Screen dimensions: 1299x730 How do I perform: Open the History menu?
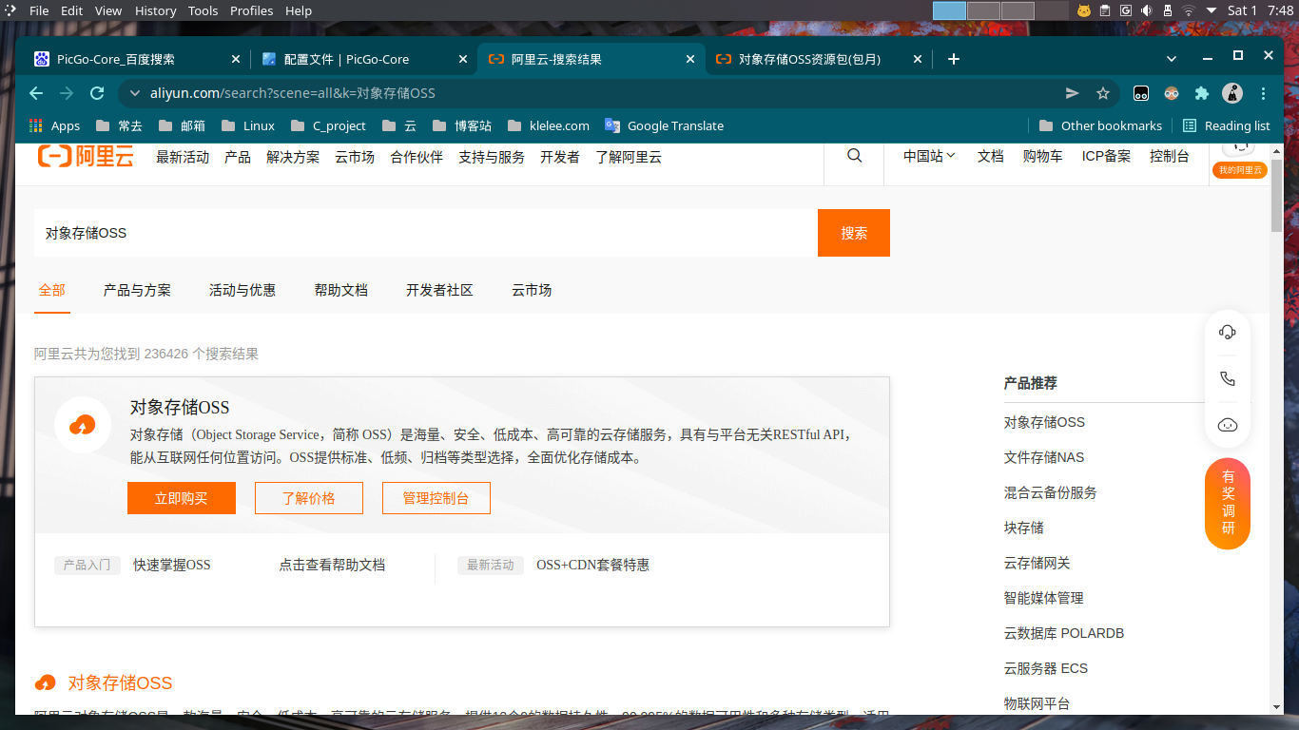(x=155, y=10)
